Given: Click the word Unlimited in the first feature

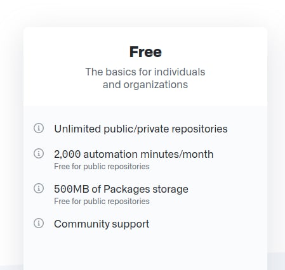Looking at the screenshot, I should (77, 129).
